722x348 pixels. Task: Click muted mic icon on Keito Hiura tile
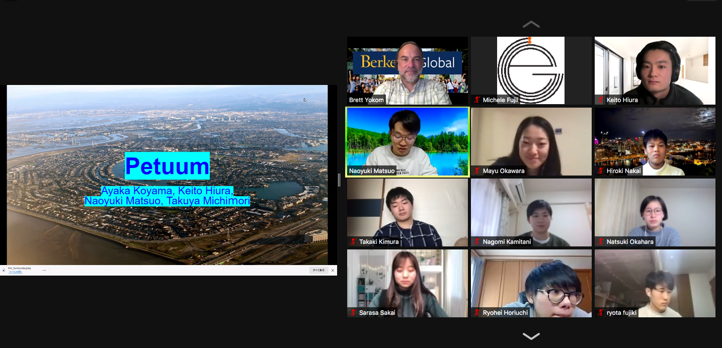pyautogui.click(x=601, y=100)
